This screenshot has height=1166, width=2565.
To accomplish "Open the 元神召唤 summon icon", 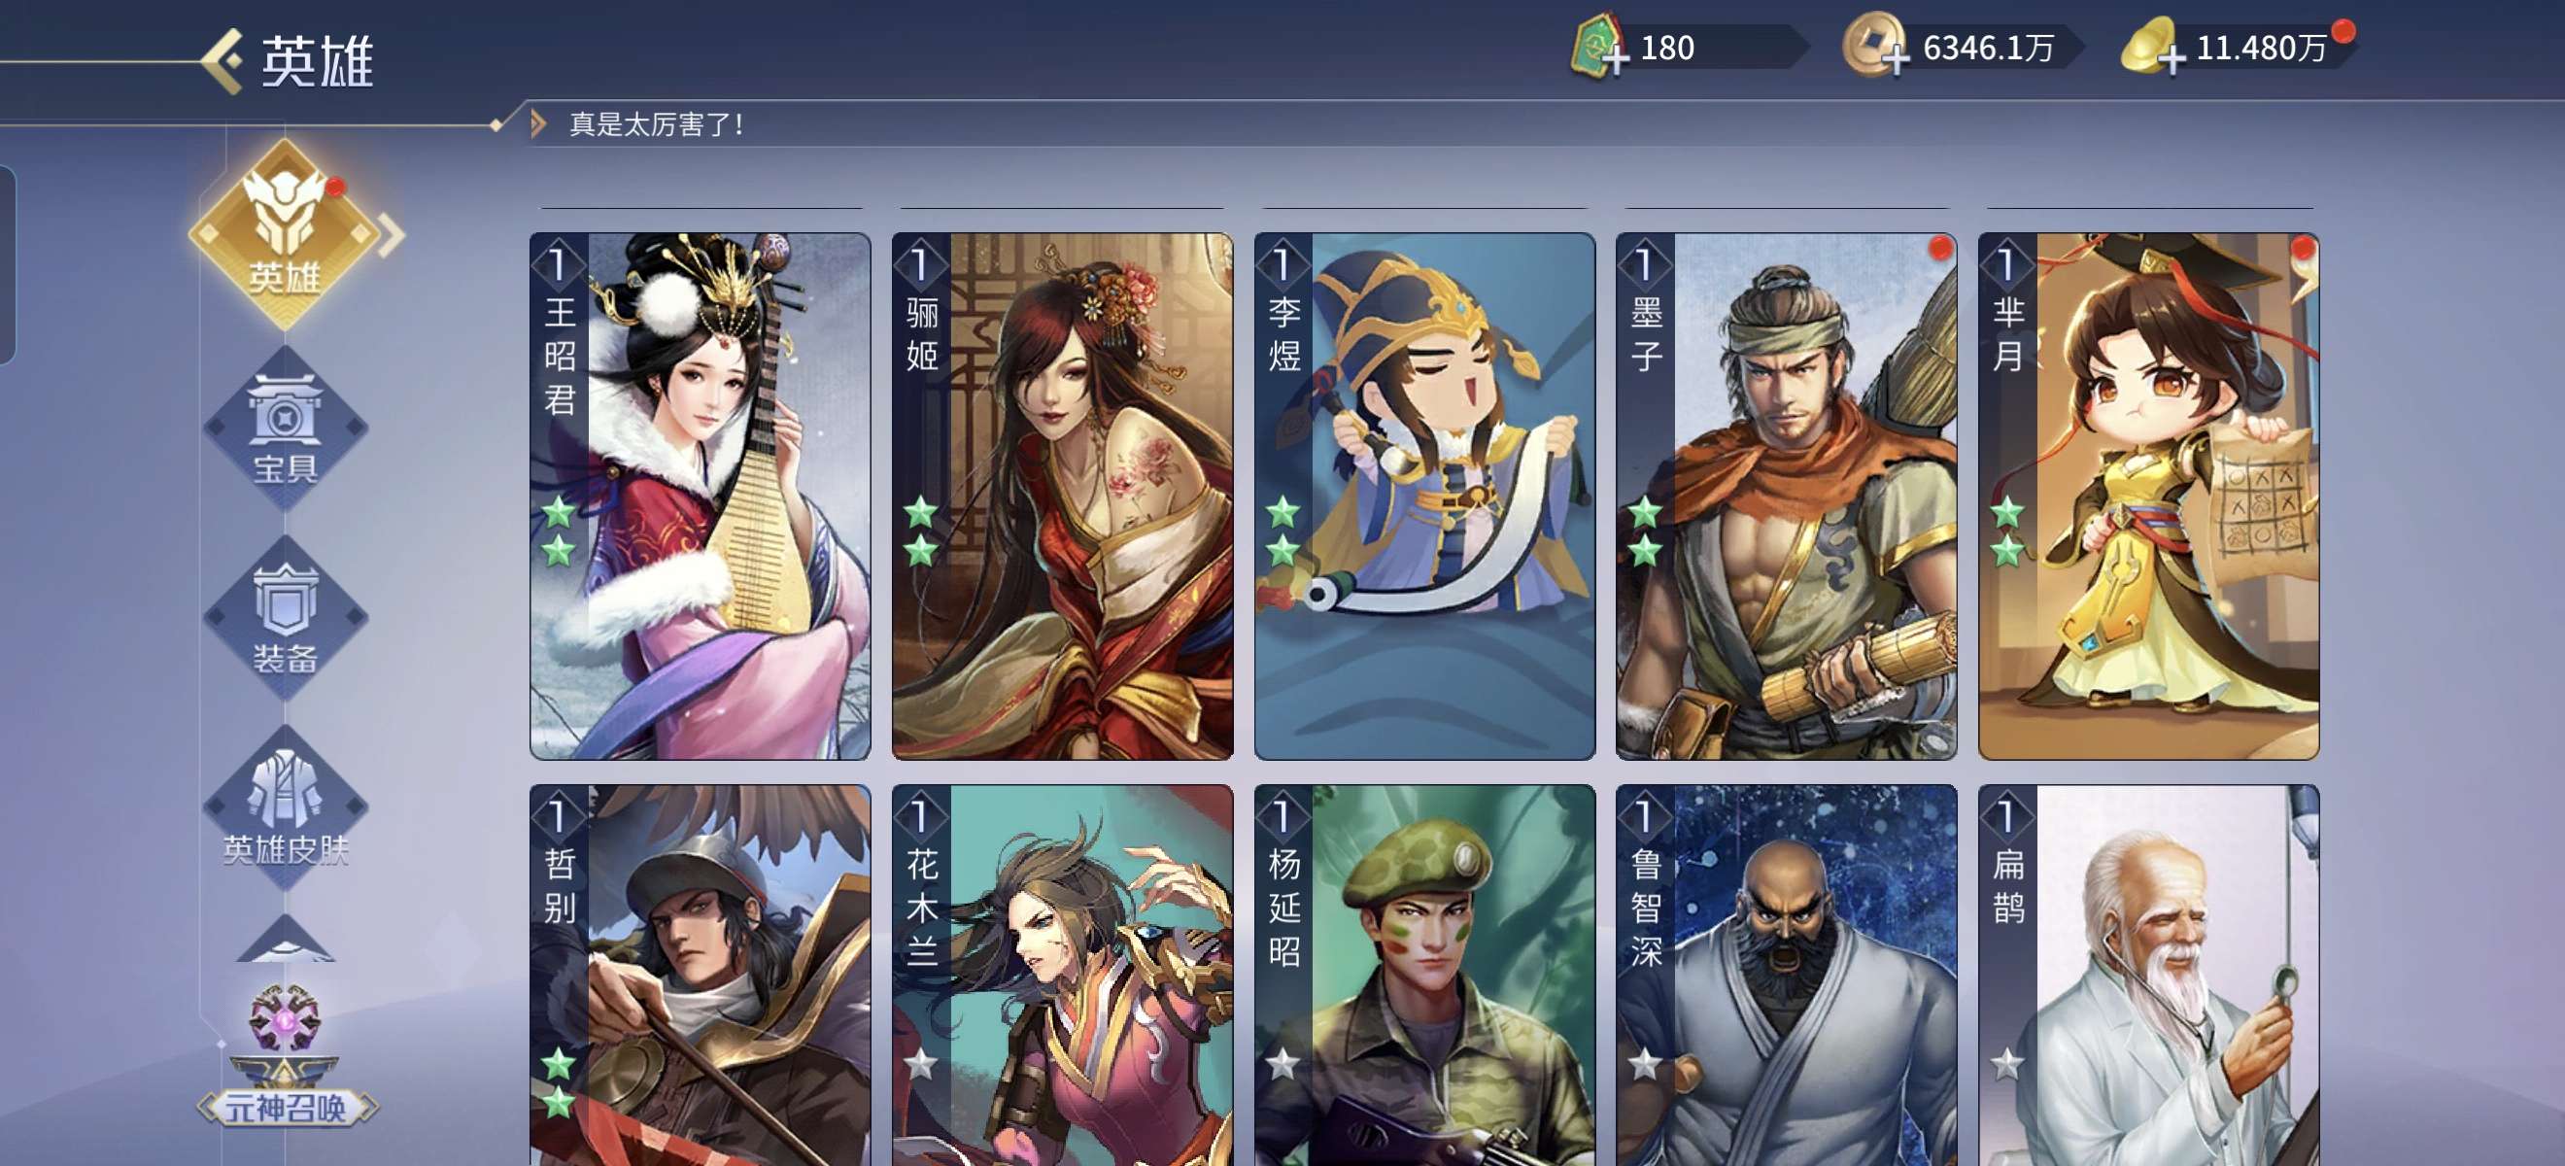I will [286, 1057].
